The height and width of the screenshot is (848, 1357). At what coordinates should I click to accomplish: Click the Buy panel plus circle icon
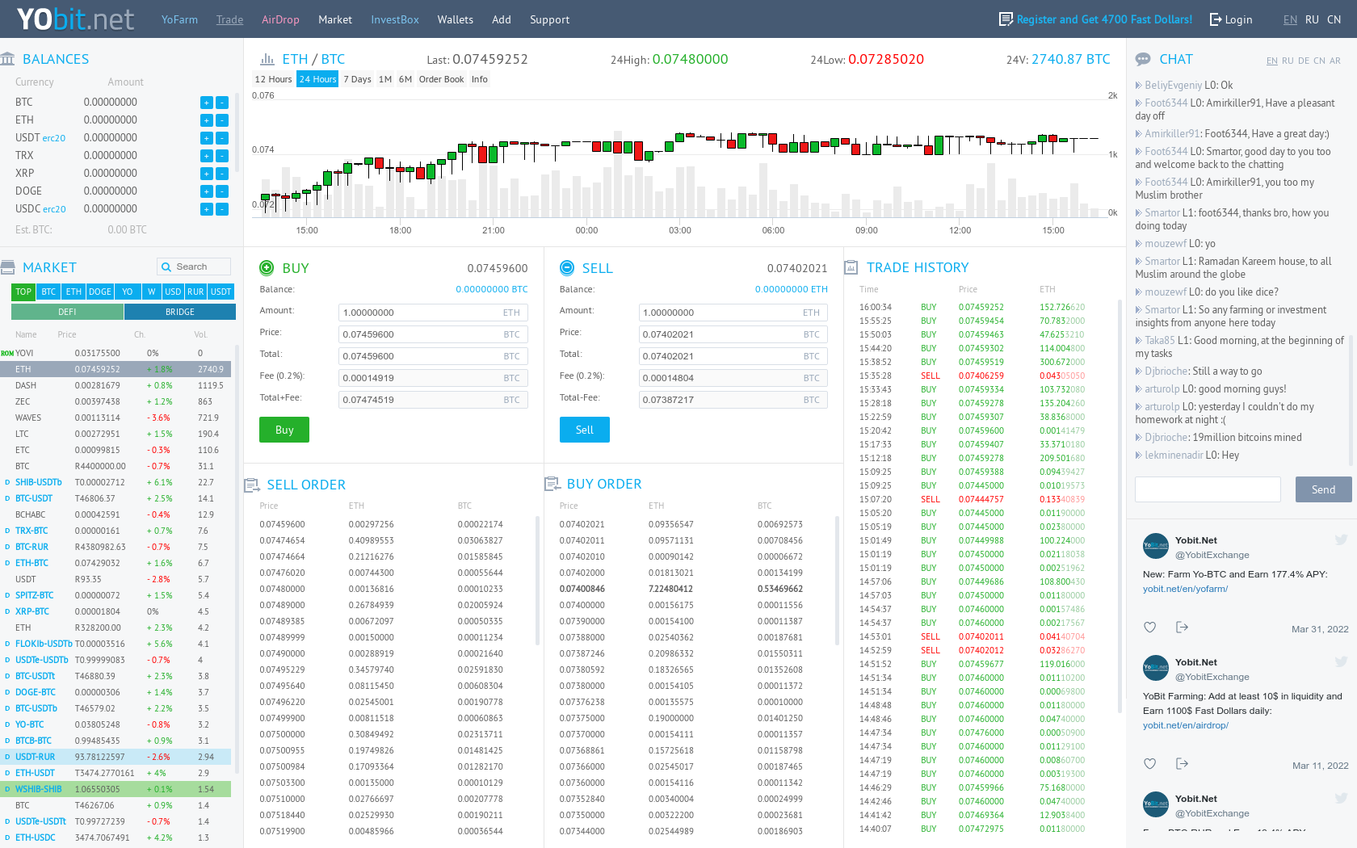(x=267, y=267)
